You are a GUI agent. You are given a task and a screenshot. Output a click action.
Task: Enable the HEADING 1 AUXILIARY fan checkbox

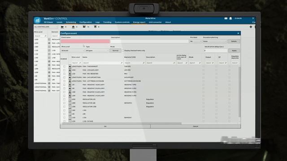tap(64, 85)
